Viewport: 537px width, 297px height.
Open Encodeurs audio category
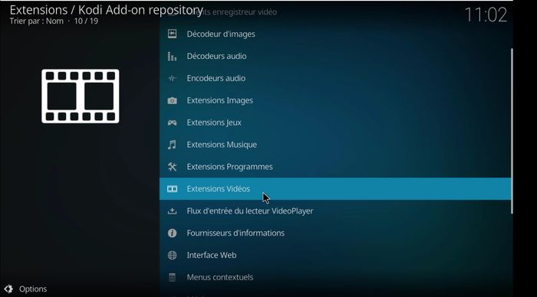pyautogui.click(x=336, y=78)
